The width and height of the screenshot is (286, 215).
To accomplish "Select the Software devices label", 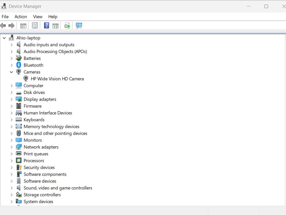I will [x=40, y=181].
